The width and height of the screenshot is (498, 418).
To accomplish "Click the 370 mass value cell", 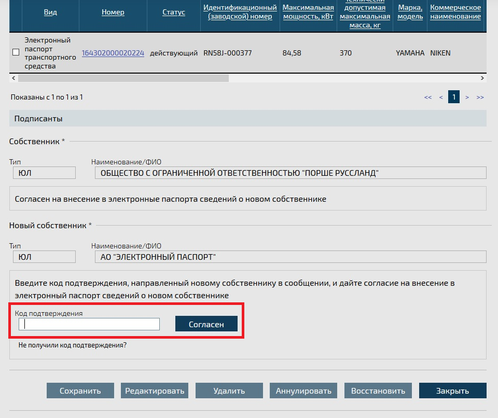I will 345,53.
